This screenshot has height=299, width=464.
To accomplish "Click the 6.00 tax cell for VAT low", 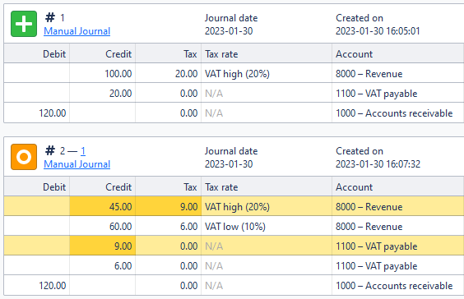I will (168, 227).
